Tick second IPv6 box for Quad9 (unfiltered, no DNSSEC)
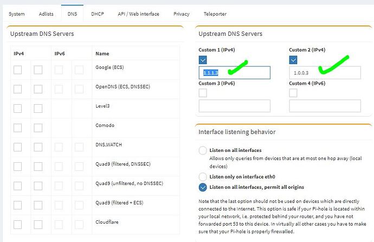Viewport: 374px width, 242px height. (x=79, y=186)
